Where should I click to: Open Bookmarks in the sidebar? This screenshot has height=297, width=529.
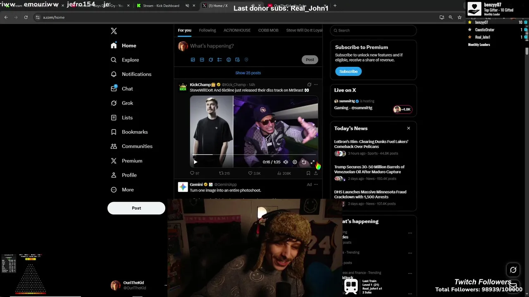tap(129, 132)
